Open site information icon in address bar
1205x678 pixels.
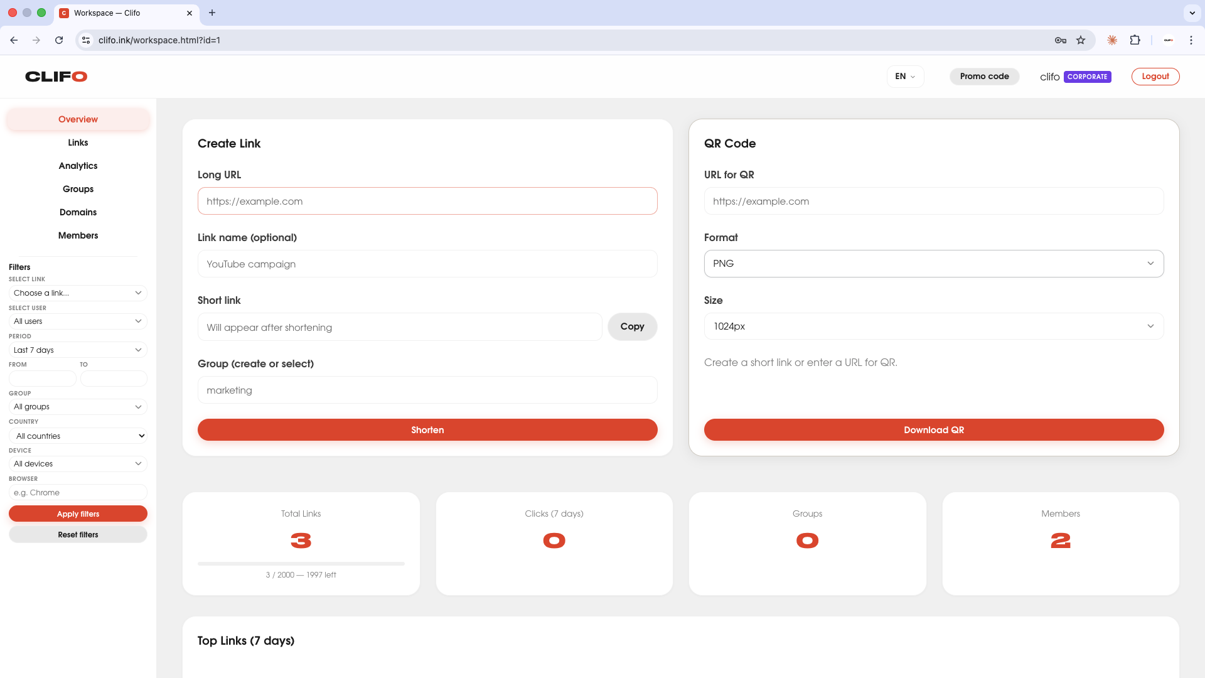86,40
